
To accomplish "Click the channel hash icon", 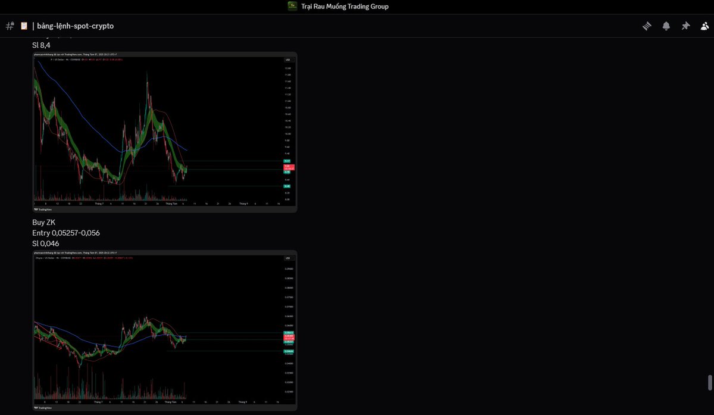I will point(10,26).
